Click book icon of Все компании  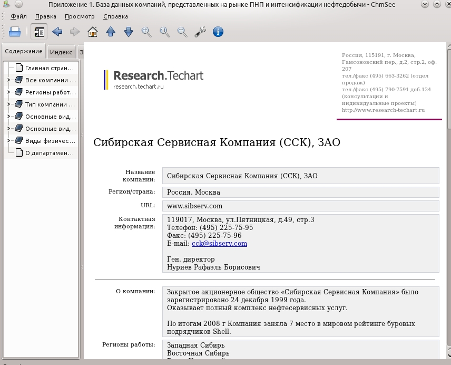(18, 80)
